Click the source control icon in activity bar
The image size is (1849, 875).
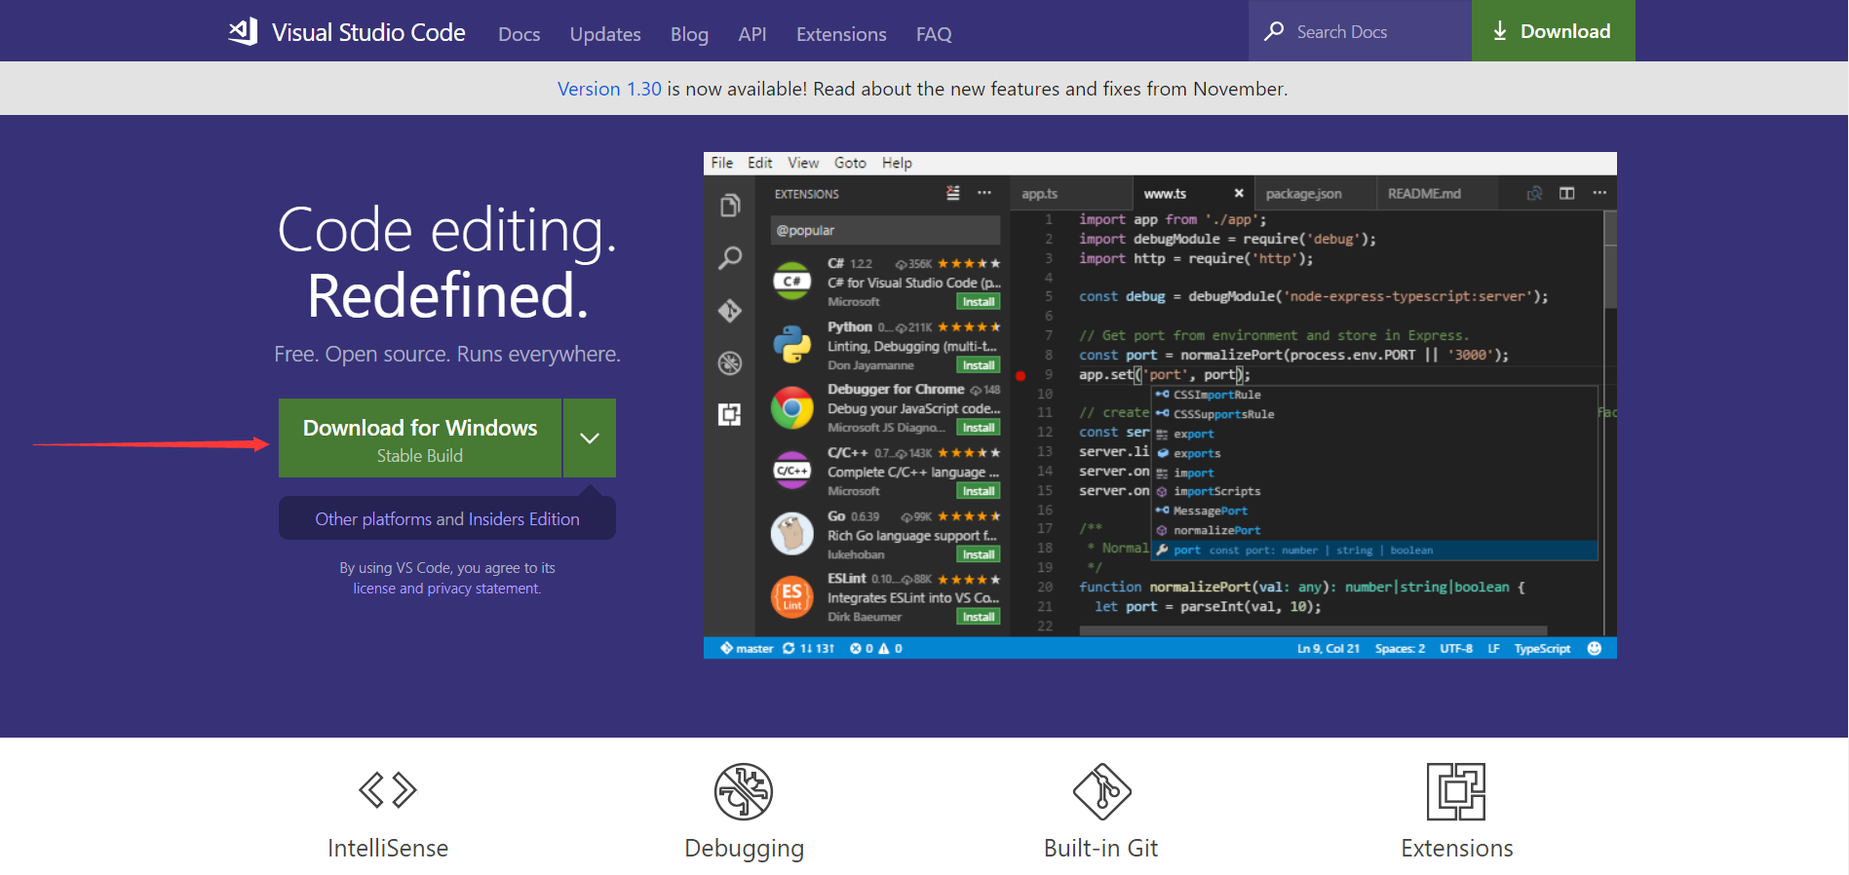[730, 311]
